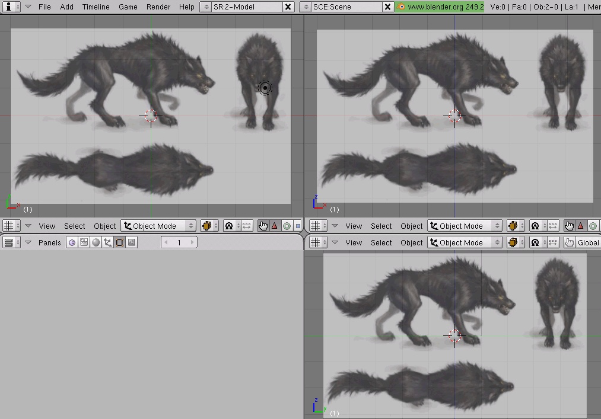This screenshot has width=601, height=419.
Task: Open Global orientation dropdown in side view header
Action: click(588, 242)
